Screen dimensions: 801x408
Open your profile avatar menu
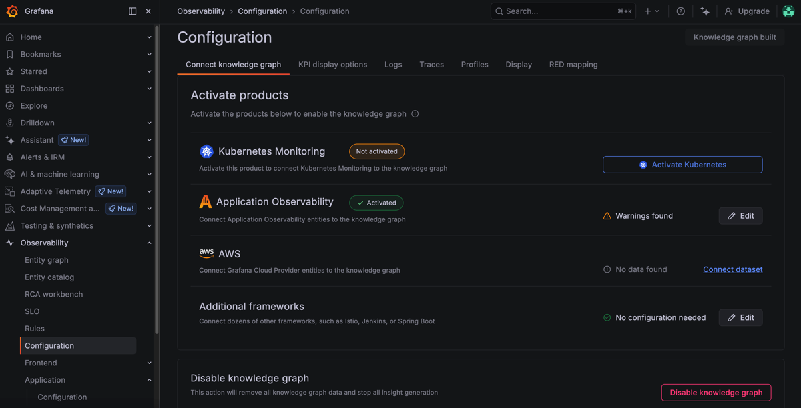(790, 11)
